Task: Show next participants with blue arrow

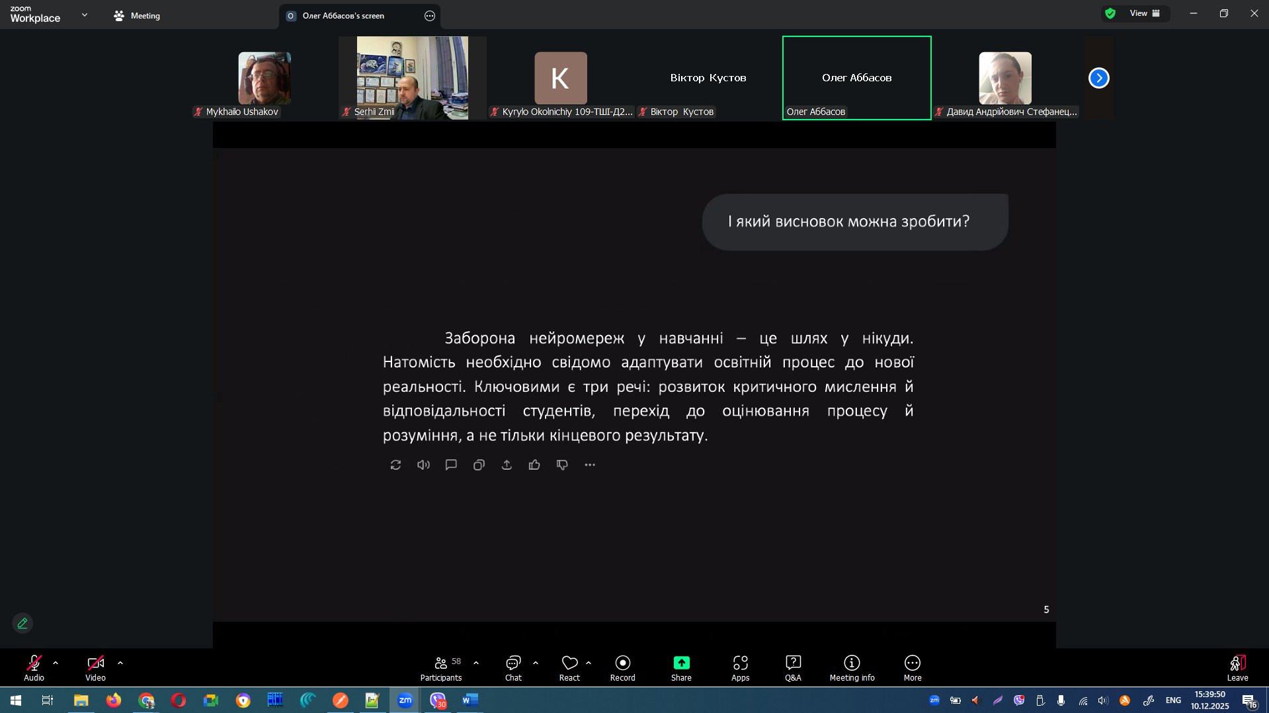Action: click(x=1098, y=78)
